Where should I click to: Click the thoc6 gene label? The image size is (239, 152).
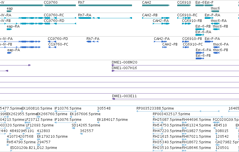(215, 8)
